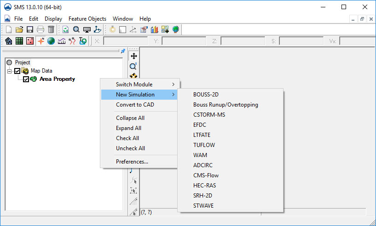Select SRH-2D simulation option
Viewport: 376px width, 226px height.
202,196
